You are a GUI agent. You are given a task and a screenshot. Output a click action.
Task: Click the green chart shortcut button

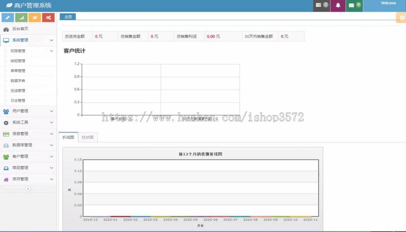(x=21, y=18)
